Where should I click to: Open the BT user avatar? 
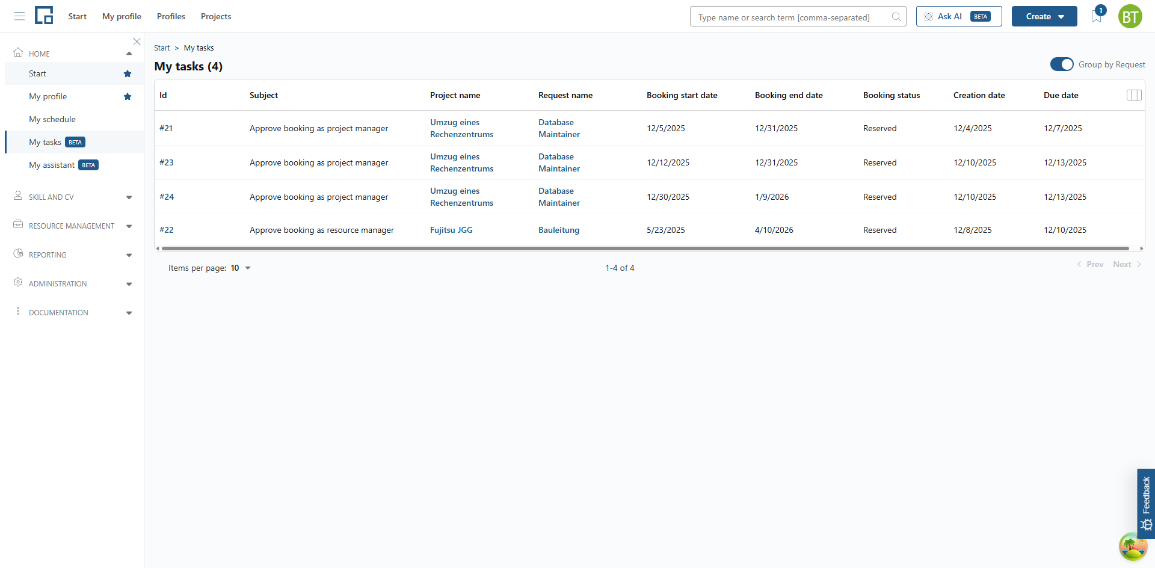point(1130,16)
